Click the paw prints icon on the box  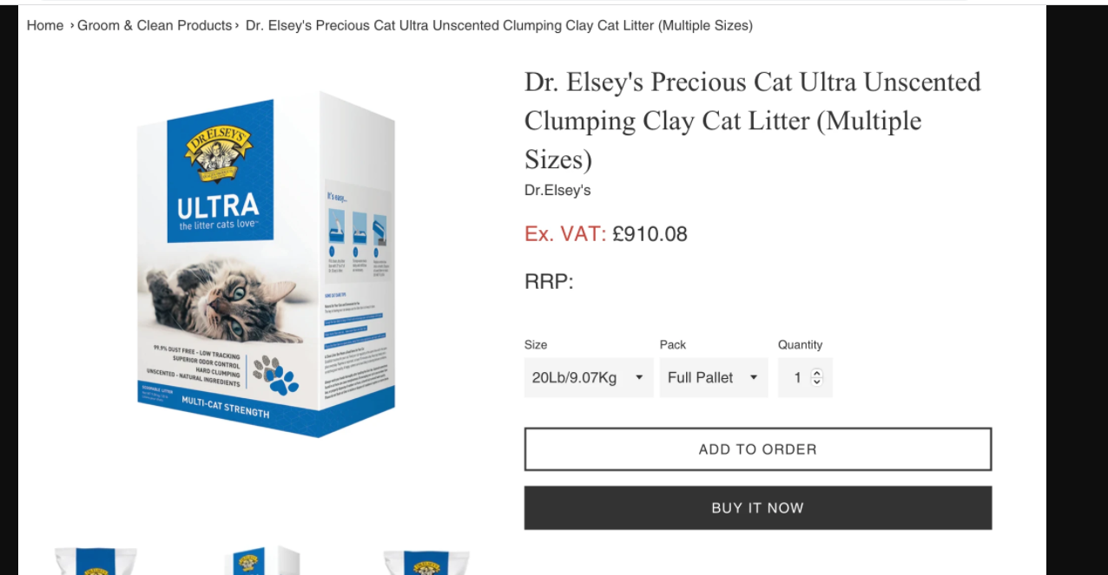pos(276,375)
